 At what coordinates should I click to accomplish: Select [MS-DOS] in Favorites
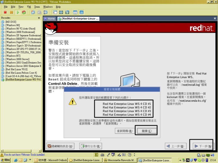coord(11,22)
